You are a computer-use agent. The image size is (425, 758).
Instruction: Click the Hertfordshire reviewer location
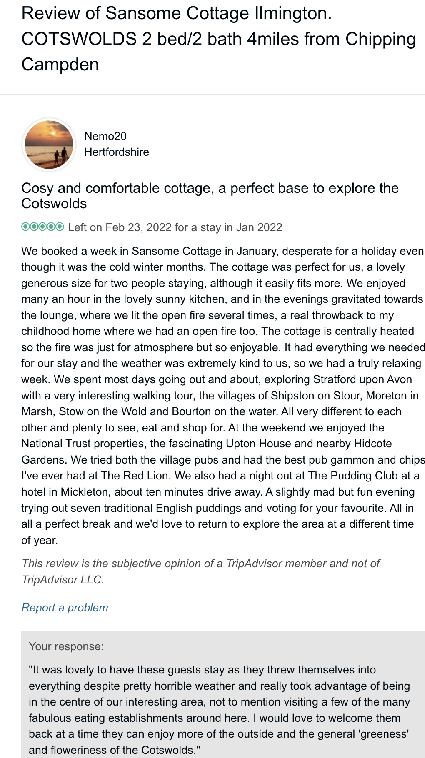pos(117,152)
